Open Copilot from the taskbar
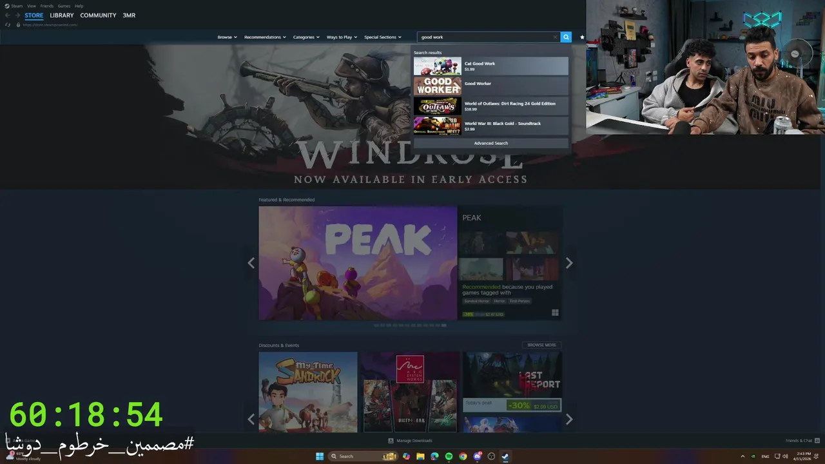Viewport: 825px width, 464px height. point(406,456)
